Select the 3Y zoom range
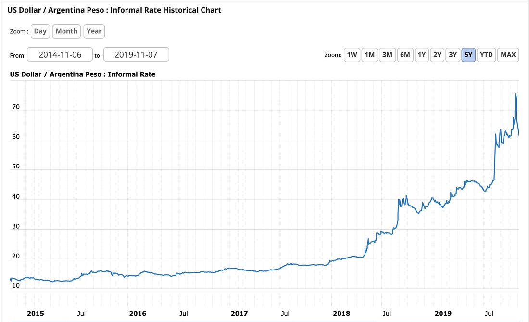The width and height of the screenshot is (529, 322). (x=453, y=55)
